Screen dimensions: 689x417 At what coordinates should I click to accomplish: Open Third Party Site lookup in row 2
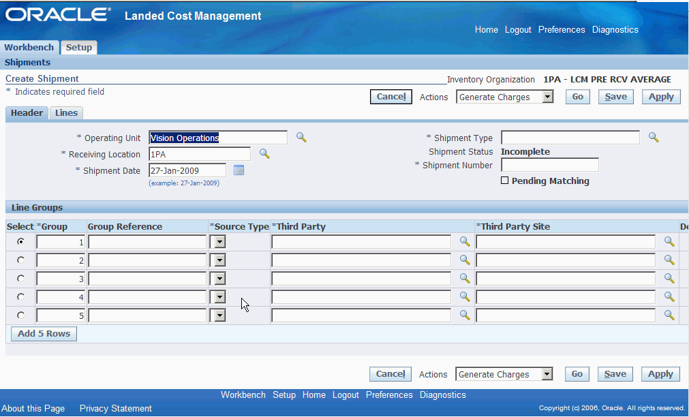(669, 260)
